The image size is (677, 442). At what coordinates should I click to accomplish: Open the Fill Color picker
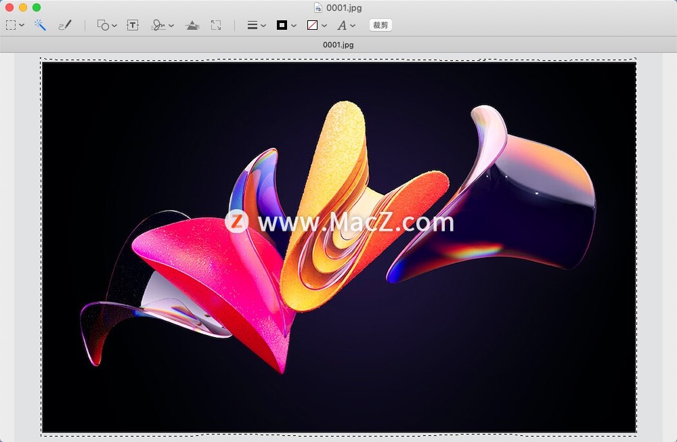316,26
